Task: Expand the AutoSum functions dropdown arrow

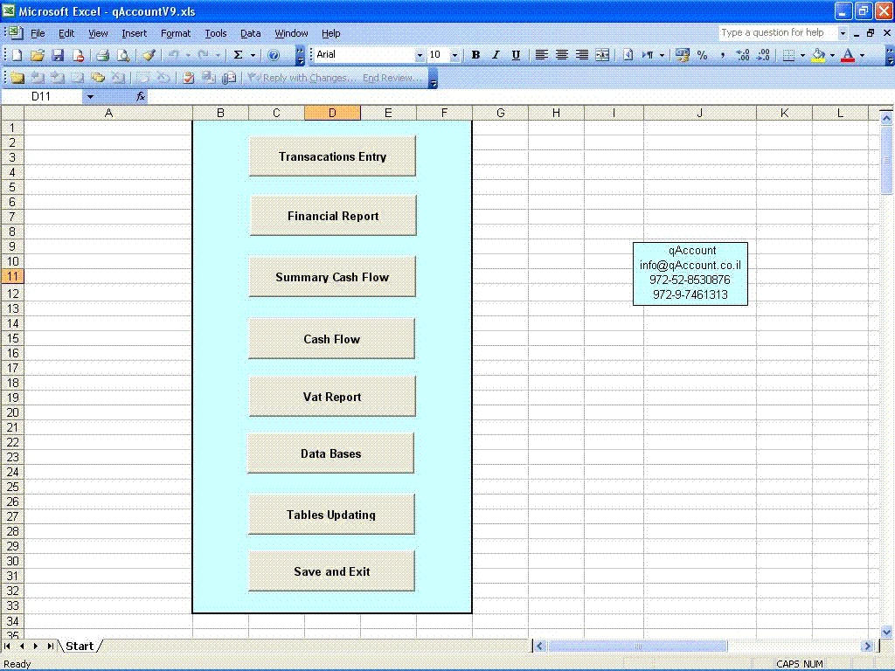Action: 253,55
